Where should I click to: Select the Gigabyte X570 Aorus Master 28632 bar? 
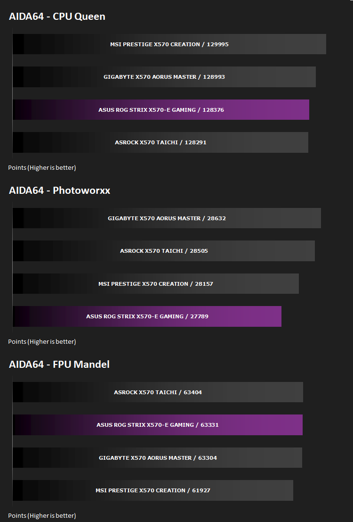coord(167,218)
